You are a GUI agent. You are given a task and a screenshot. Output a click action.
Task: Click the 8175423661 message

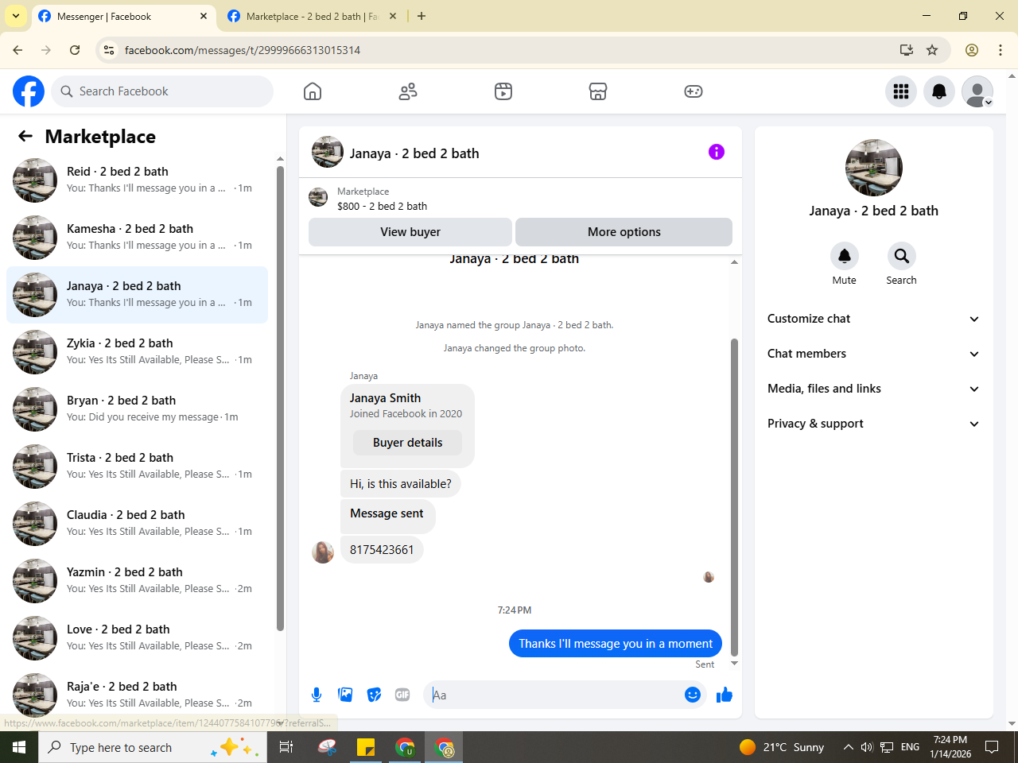pos(382,550)
